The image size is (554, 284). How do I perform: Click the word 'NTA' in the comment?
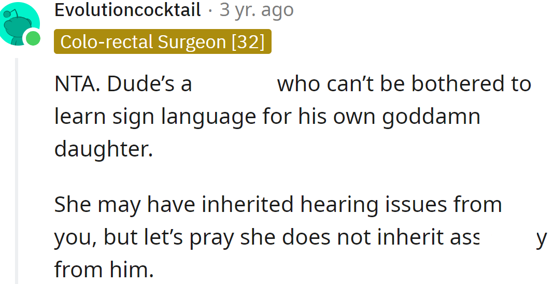point(76,84)
